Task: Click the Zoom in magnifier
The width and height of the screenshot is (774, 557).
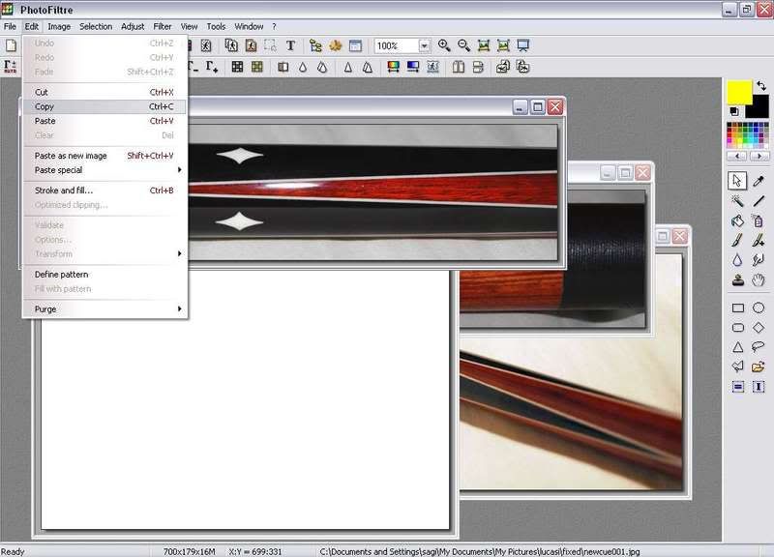Action: coord(444,45)
